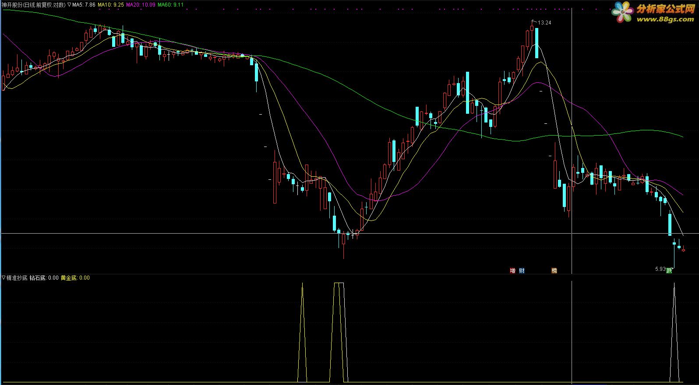Select the MA20: 10.09 label
This screenshot has height=385, width=699.
pos(140,5)
